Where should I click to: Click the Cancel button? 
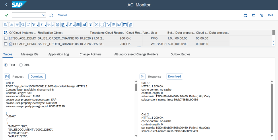click(62, 15)
